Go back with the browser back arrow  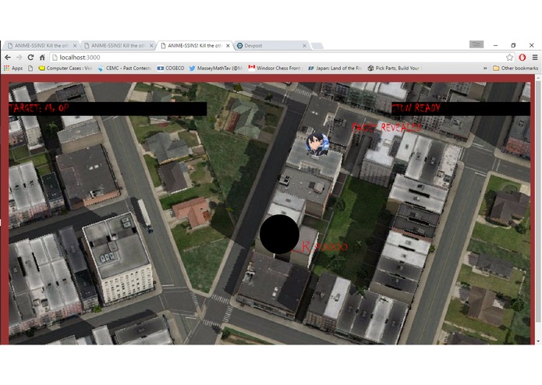coord(8,58)
